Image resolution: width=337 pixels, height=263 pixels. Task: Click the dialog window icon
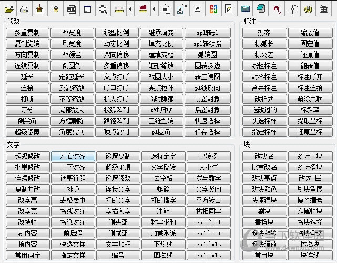[87, 9]
